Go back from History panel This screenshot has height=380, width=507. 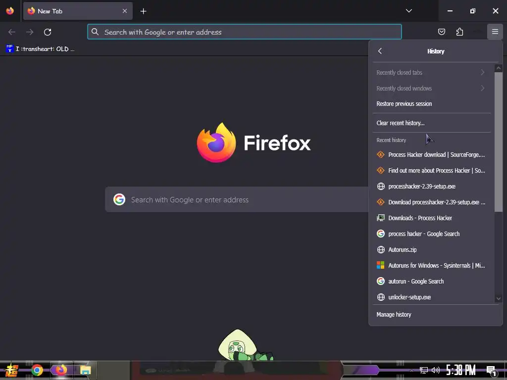coord(380,51)
